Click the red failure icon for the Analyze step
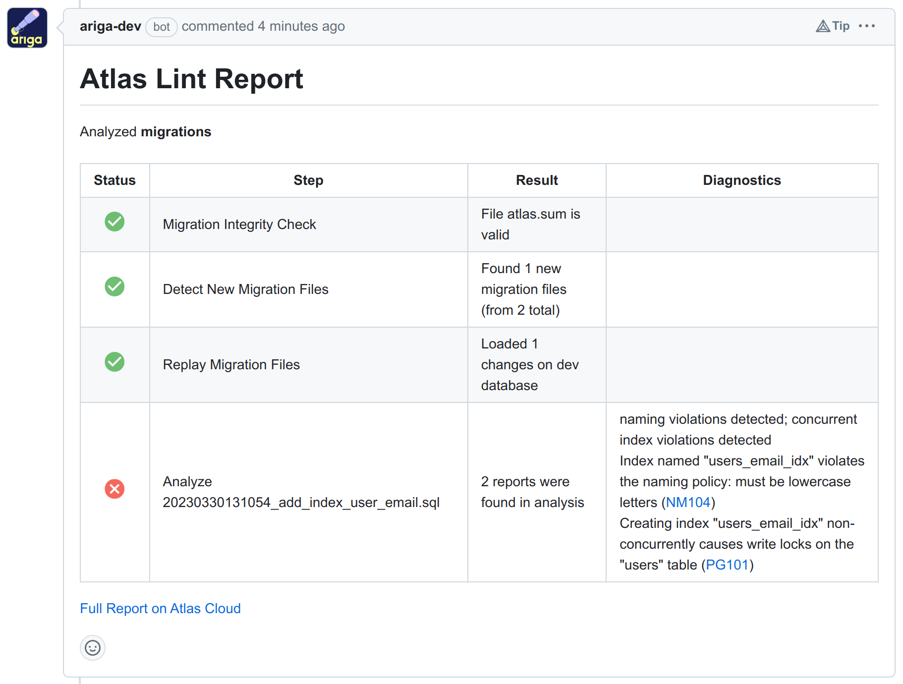This screenshot has width=903, height=684. pyautogui.click(x=114, y=489)
